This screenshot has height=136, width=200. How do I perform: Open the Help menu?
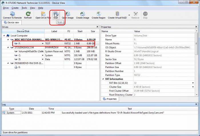tap(41, 8)
